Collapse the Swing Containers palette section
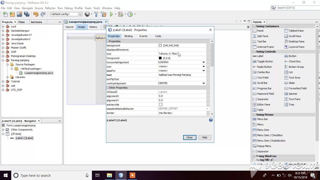 [x=254, y=26]
